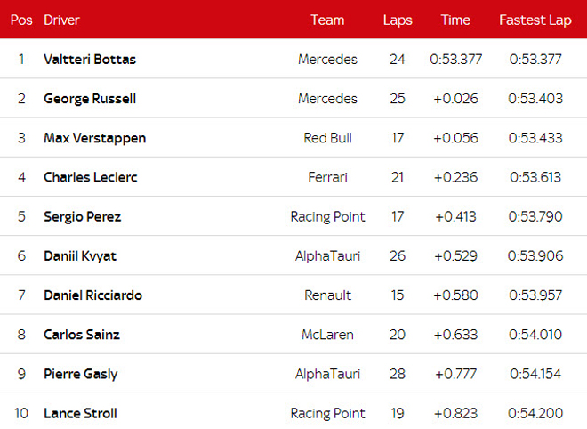Click the Laps column header
Viewport: 587px width, 429px height.
tap(398, 20)
